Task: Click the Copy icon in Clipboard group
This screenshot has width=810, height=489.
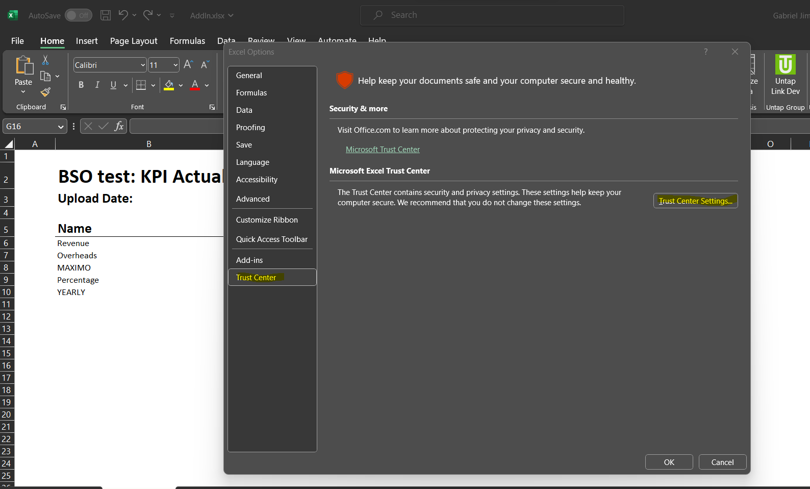Action: [45, 77]
